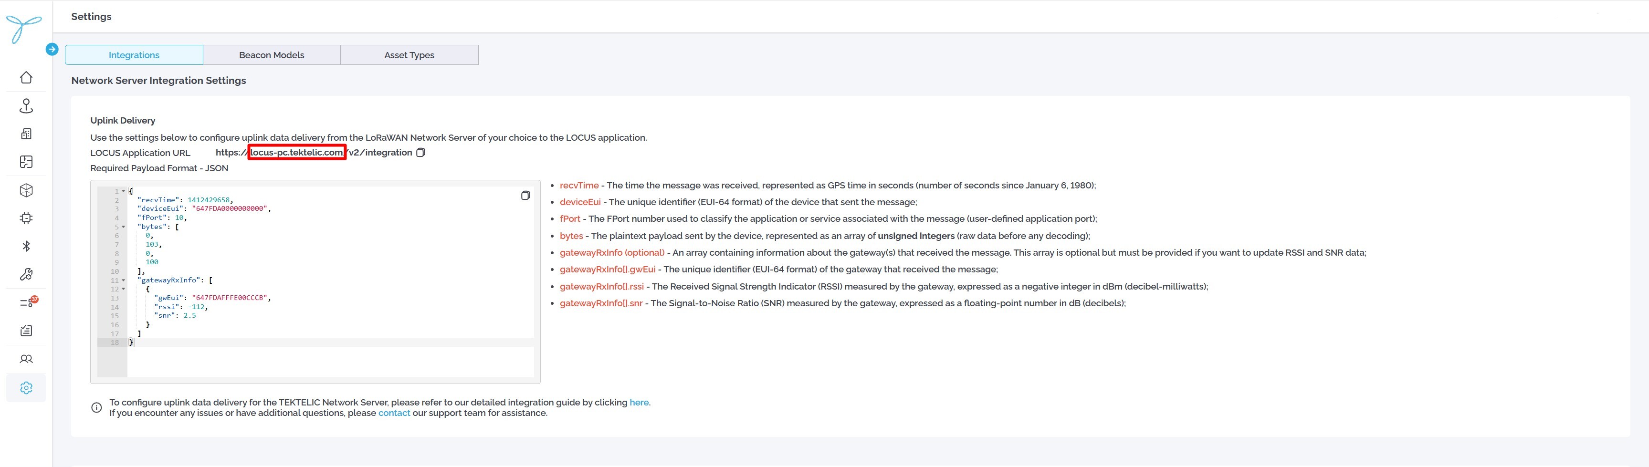
Task: Click the 3D cube assets icon
Action: tap(26, 190)
